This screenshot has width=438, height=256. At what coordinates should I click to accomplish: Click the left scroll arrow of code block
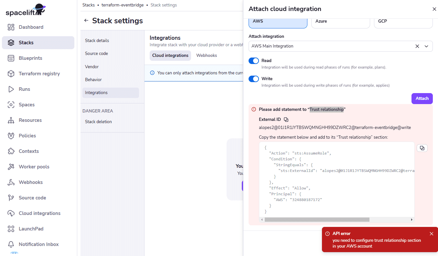262,220
